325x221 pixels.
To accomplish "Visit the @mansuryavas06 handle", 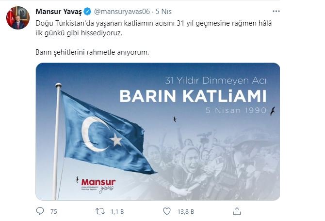I will click(122, 12).
